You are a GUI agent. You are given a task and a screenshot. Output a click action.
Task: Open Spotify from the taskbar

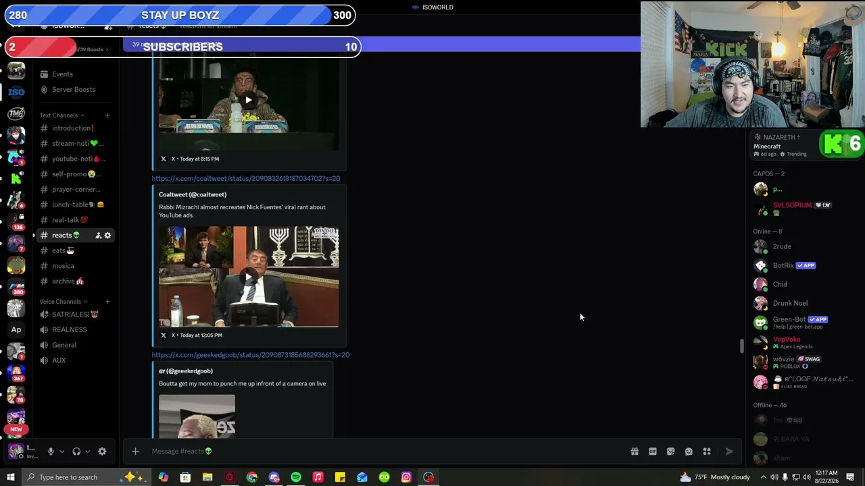click(x=296, y=477)
